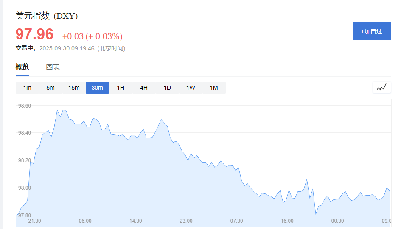
Task: Choose the 1W timeframe
Action: (191, 88)
